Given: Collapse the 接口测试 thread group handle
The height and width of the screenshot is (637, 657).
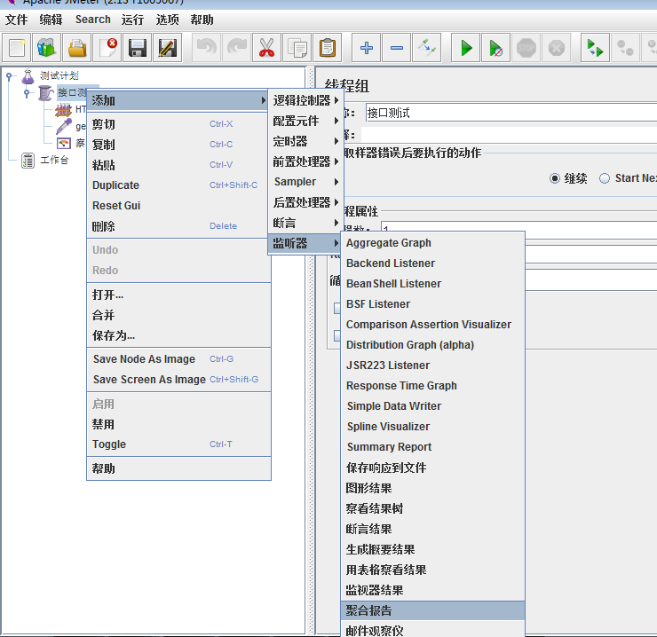Looking at the screenshot, I should pyautogui.click(x=27, y=93).
